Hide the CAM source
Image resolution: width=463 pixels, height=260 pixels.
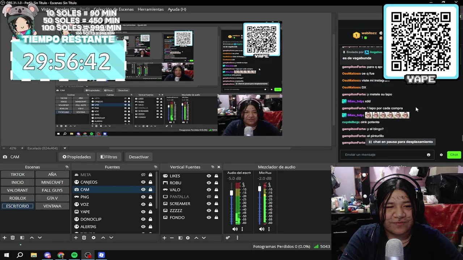(143, 190)
